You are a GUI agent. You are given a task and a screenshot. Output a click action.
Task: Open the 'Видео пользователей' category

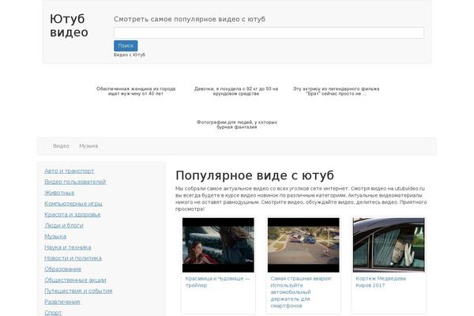[75, 182]
